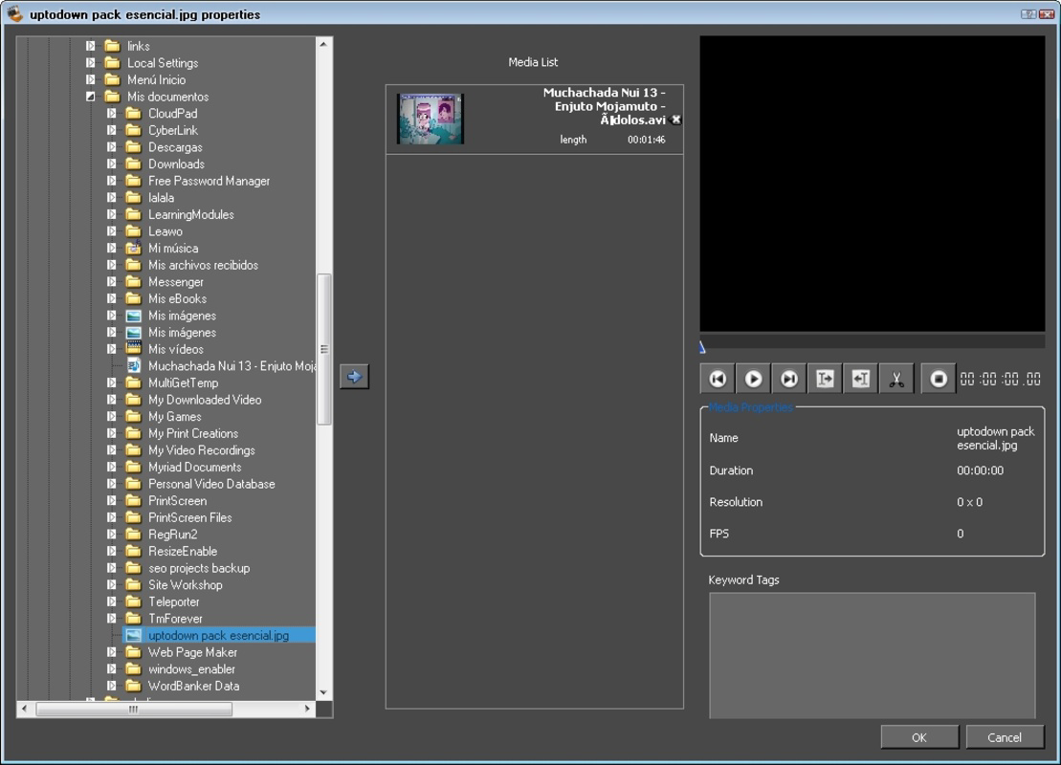Select the PrintScreen Files folder
The image size is (1061, 765).
(x=190, y=517)
